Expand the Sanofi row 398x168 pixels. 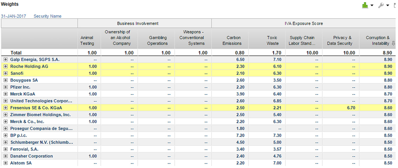click(x=6, y=73)
